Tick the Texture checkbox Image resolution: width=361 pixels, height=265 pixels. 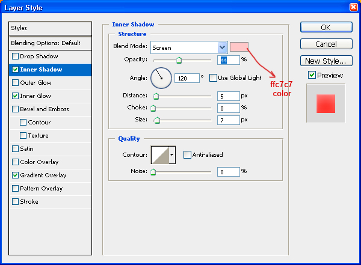click(x=23, y=135)
